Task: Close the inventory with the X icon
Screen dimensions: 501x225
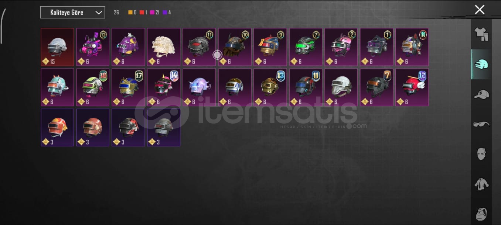Action: pos(480,10)
